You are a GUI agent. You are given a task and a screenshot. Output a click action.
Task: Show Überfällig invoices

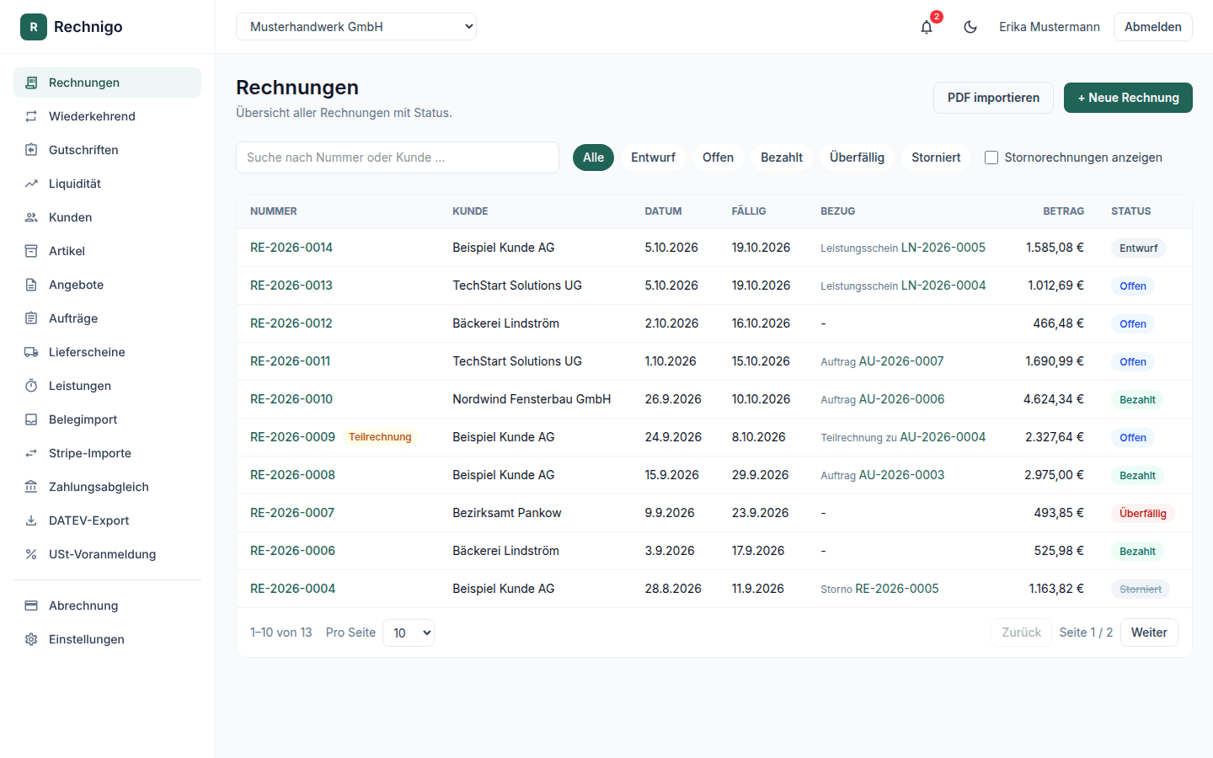click(857, 157)
